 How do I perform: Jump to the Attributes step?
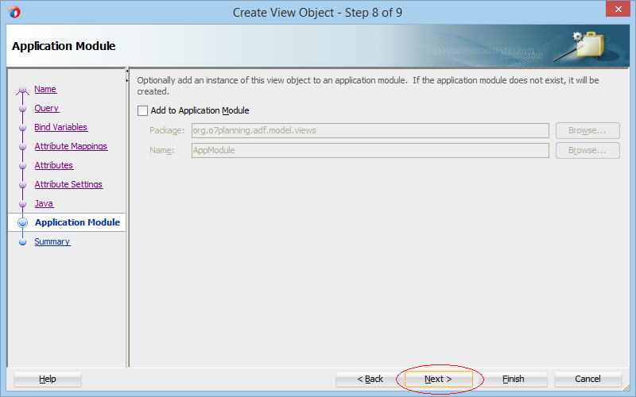click(x=54, y=165)
